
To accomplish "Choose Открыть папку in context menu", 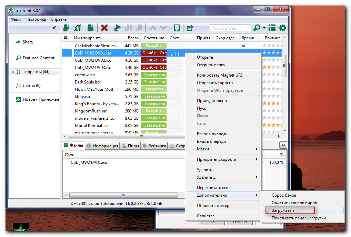I will pos(223,65).
